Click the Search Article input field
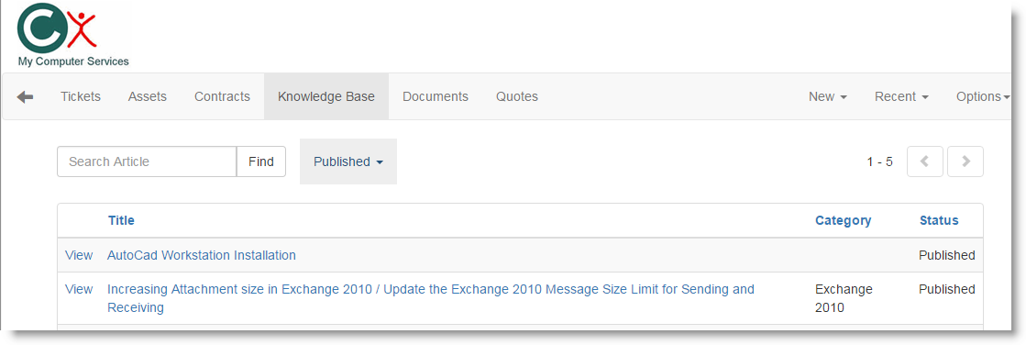Image resolution: width=1026 pixels, height=345 pixels. 147,161
